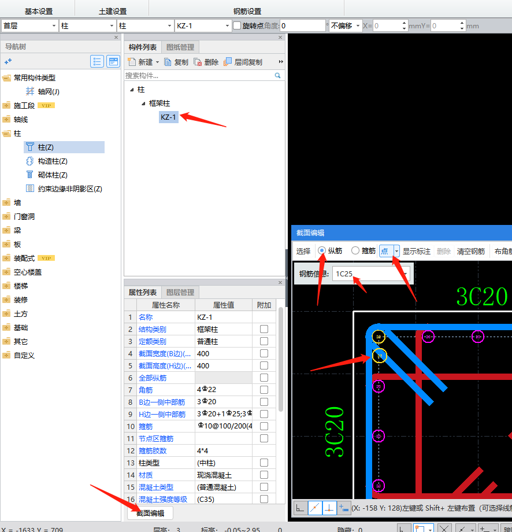Collapse the 框架柱 tree node
The image size is (512, 532).
[x=143, y=104]
